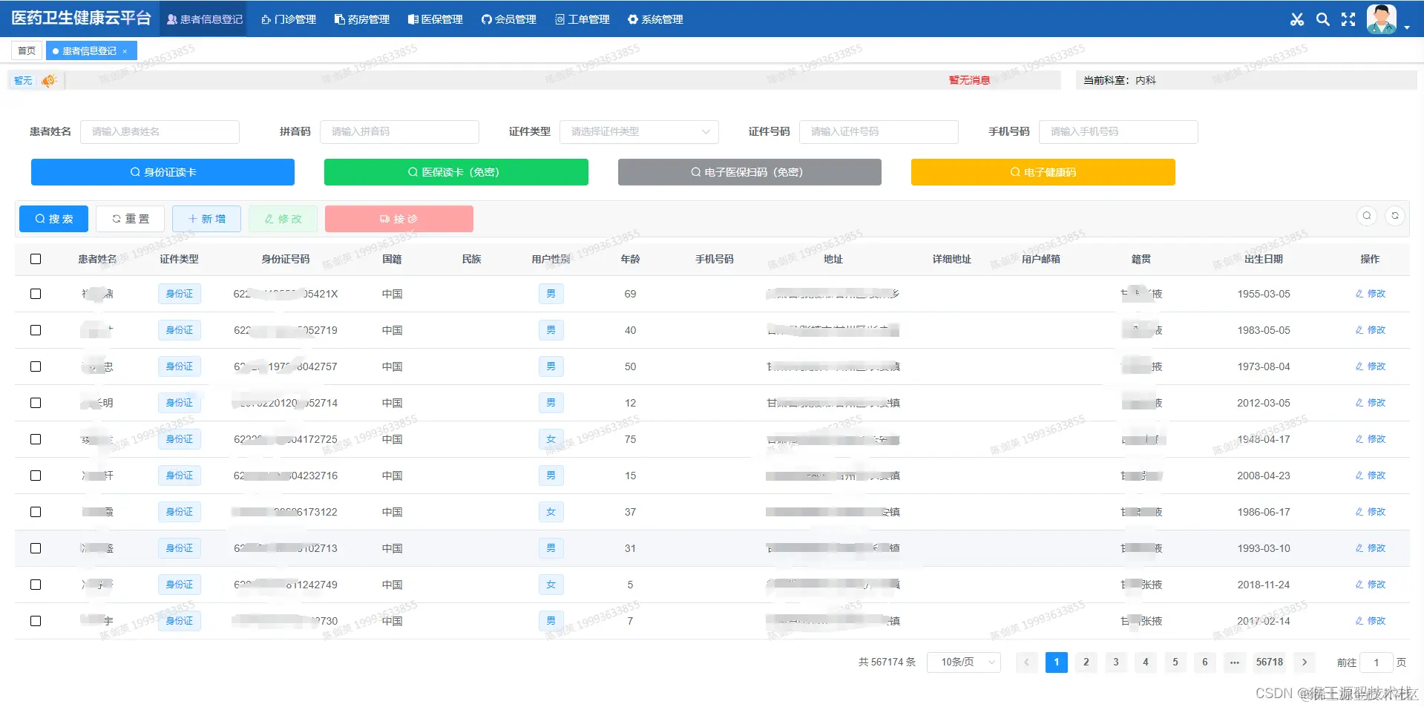Check the row of the 37-year-old patient

[36, 512]
